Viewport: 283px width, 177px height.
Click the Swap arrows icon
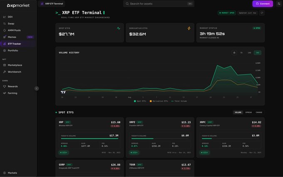point(5,24)
